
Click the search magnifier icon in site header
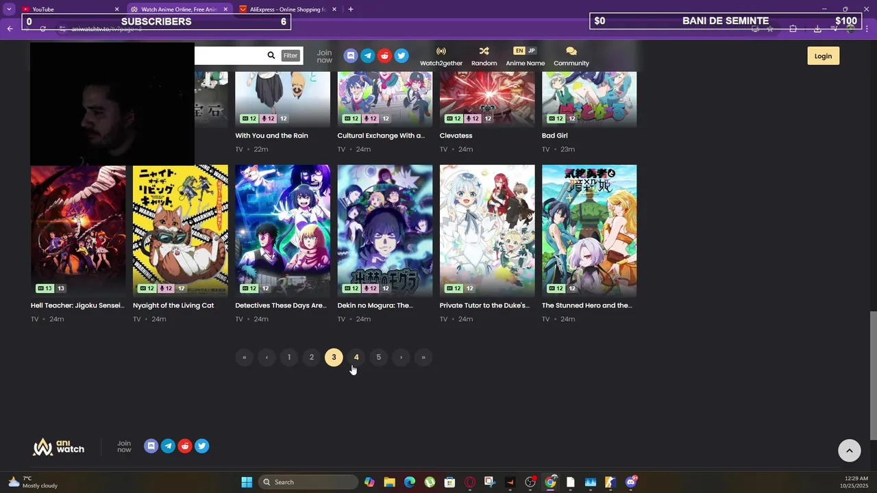tap(271, 55)
